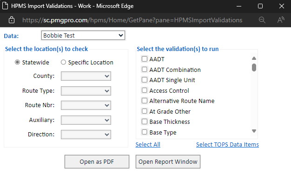Image resolution: width=291 pixels, height=186 pixels.
Task: Select the Specific Location radio button
Action: click(x=64, y=62)
